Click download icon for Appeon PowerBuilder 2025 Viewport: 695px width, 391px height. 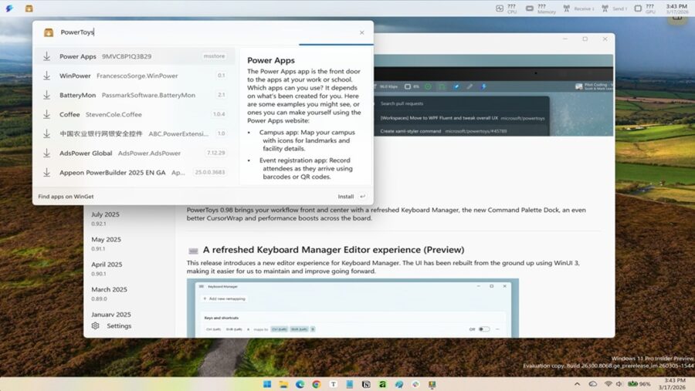coord(46,172)
